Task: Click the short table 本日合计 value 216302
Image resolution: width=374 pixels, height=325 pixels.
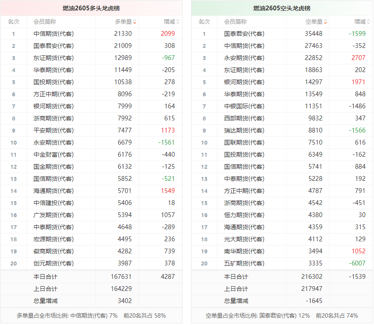Action: pos(312,277)
